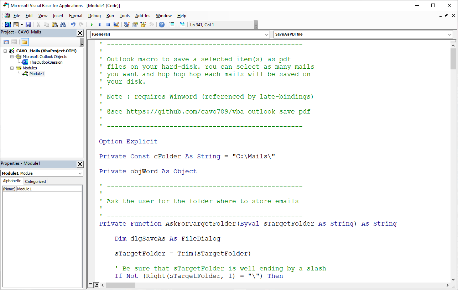The height and width of the screenshot is (290, 458).
Task: Open the Add-Ins menu
Action: (143, 16)
